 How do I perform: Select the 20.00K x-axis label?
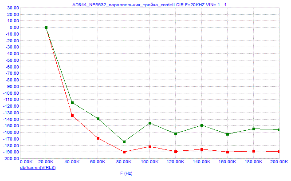pos(46,162)
